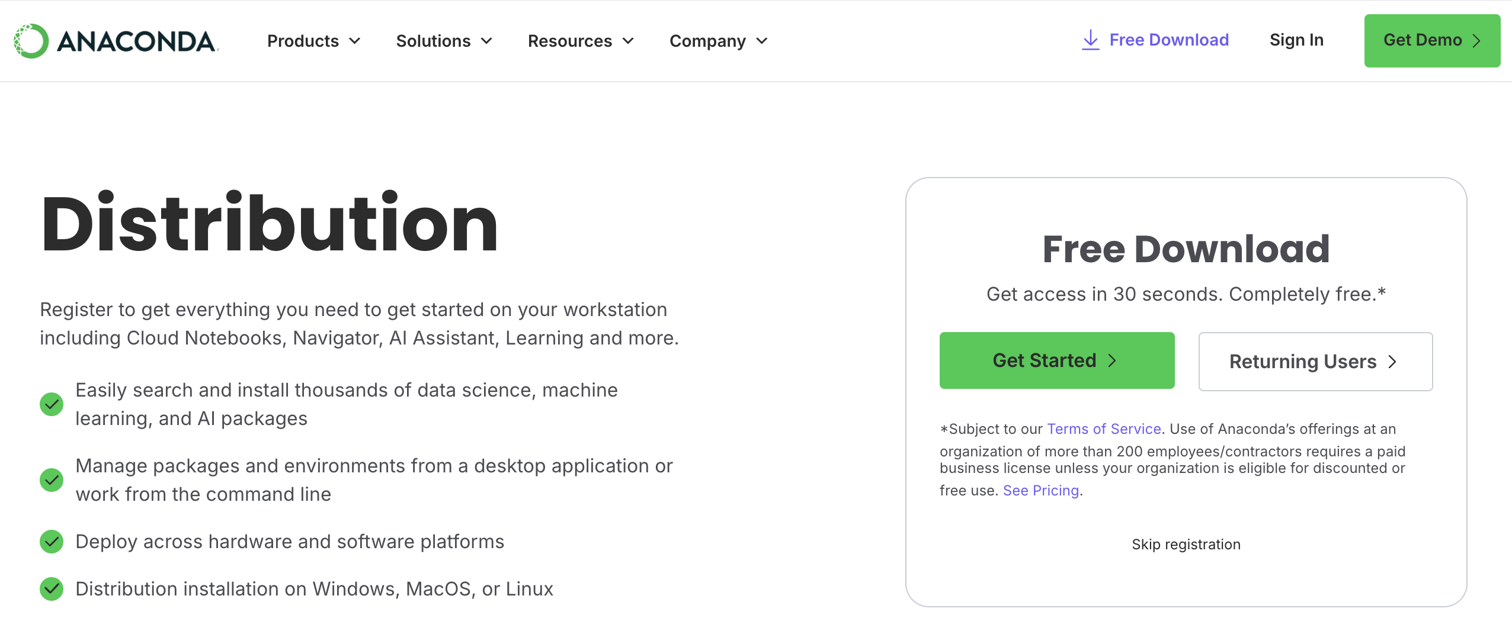Screen dimensions: 1512x631
Task: Click 'Register to get everything you need' paragraph
Action: [359, 324]
